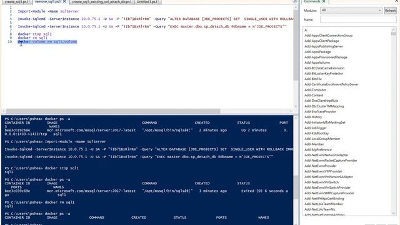Switch to the create_sql1.ps1 script tab
The width and height of the screenshot is (400, 225).
17,2
